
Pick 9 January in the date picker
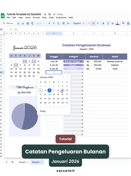tap(63, 90)
